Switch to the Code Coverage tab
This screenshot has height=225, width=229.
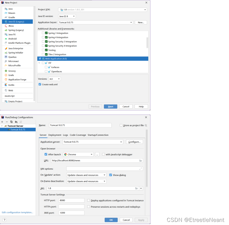coord(78,135)
